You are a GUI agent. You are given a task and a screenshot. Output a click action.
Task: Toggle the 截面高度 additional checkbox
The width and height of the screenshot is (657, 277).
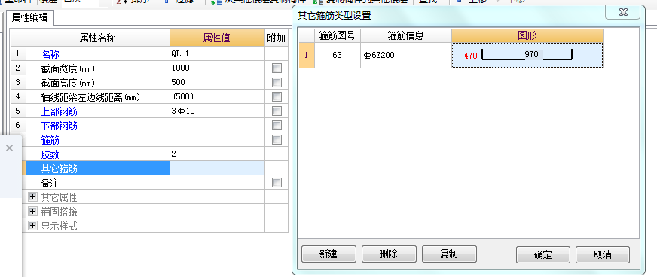[277, 83]
